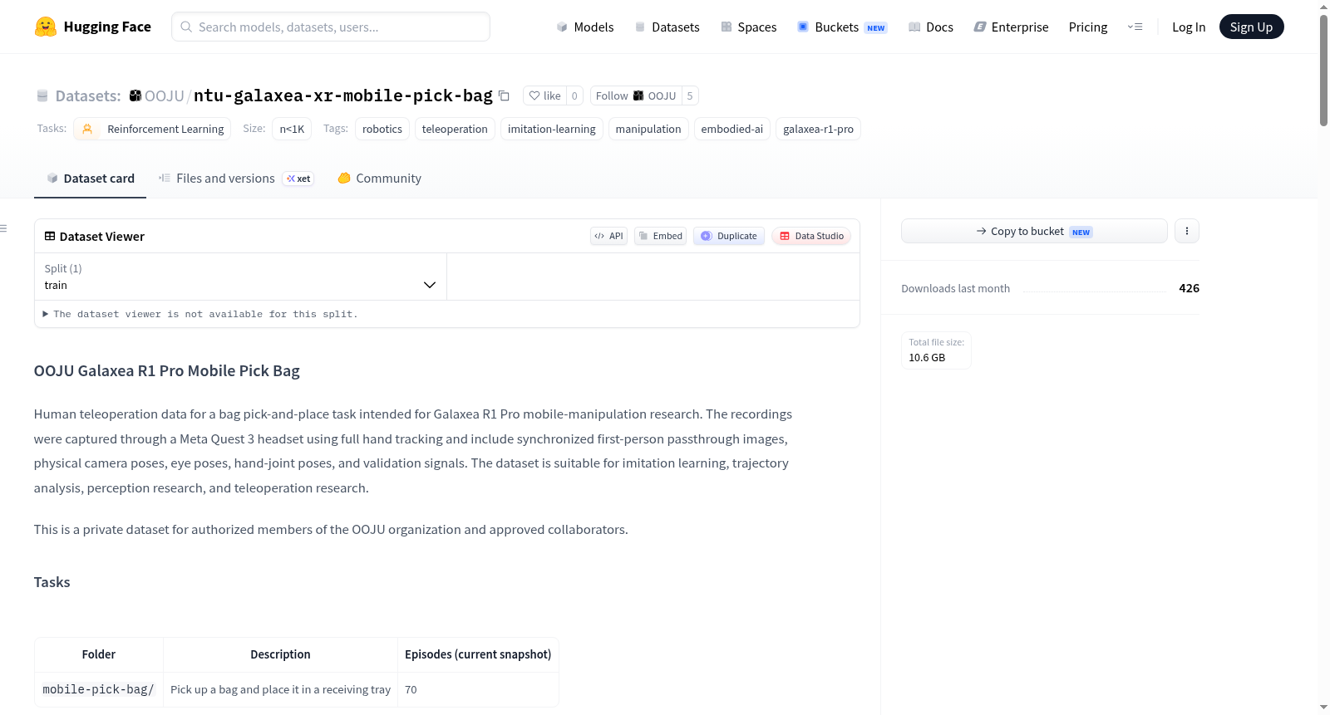The width and height of the screenshot is (1330, 715).
Task: Open the Datasets page
Action: coord(667,27)
